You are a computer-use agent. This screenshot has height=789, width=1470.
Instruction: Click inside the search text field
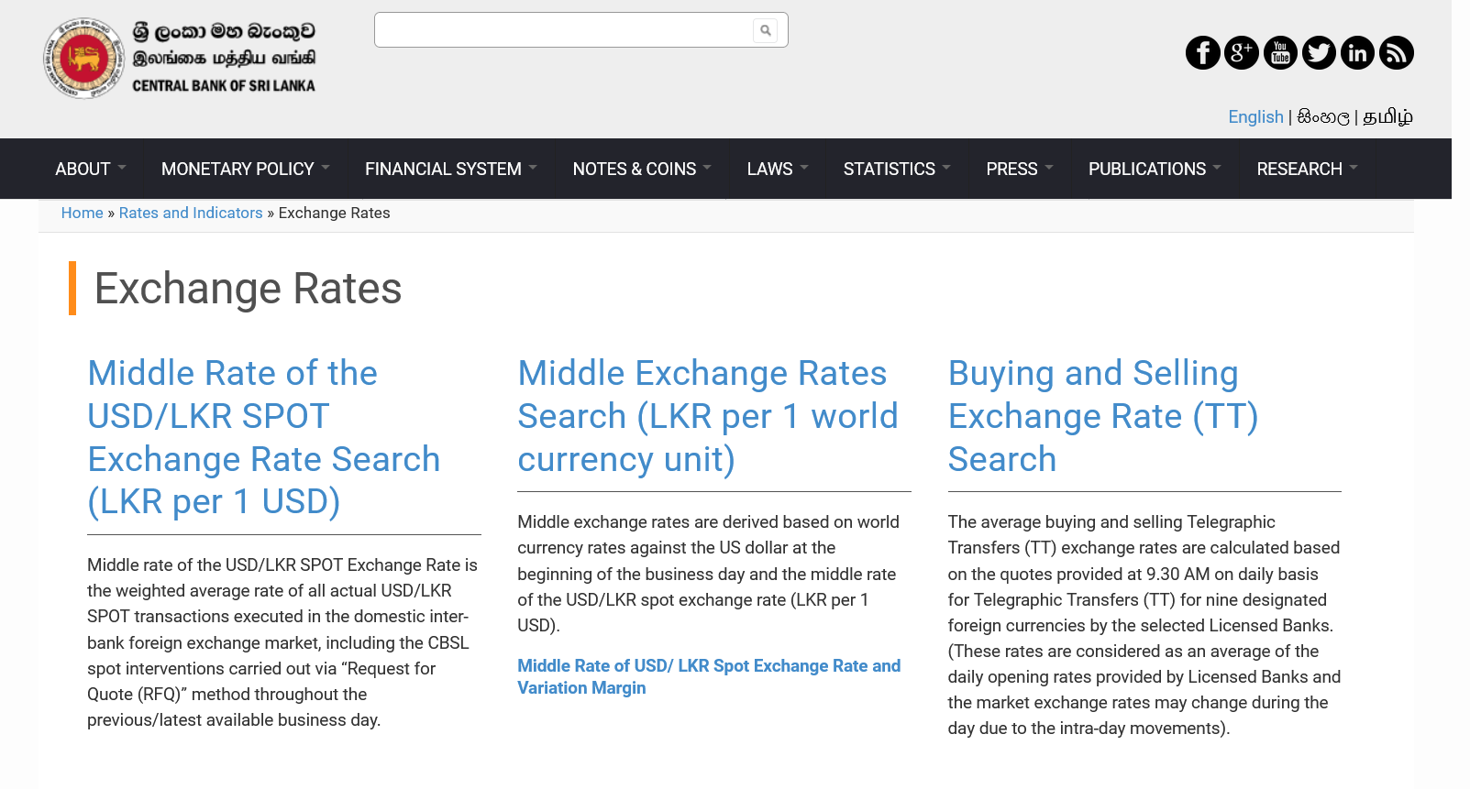click(563, 30)
